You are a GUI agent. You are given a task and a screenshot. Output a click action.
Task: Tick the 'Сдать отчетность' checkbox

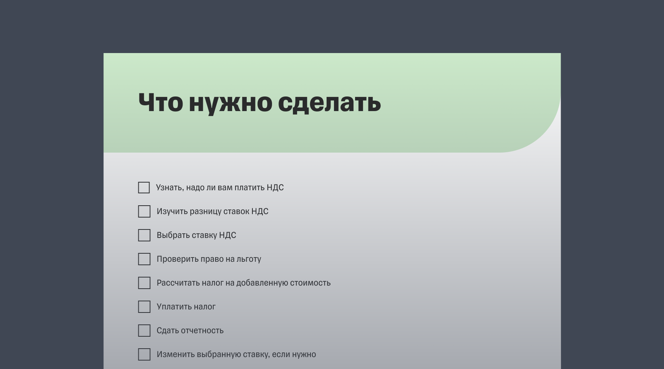[144, 330]
